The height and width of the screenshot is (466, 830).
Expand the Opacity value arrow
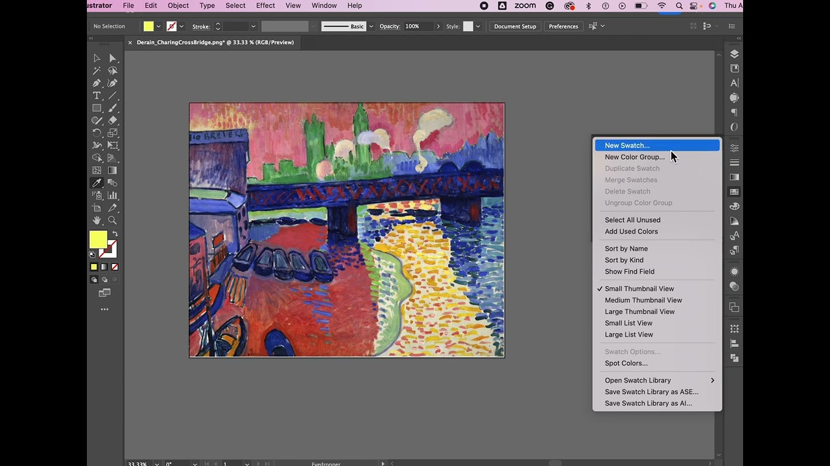(x=438, y=27)
